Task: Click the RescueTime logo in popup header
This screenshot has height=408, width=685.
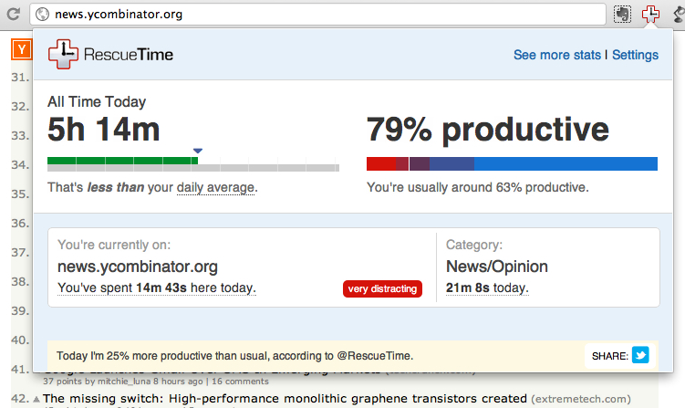Action: [x=111, y=55]
